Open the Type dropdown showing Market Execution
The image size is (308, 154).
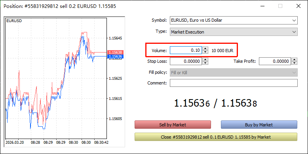pos(234,32)
